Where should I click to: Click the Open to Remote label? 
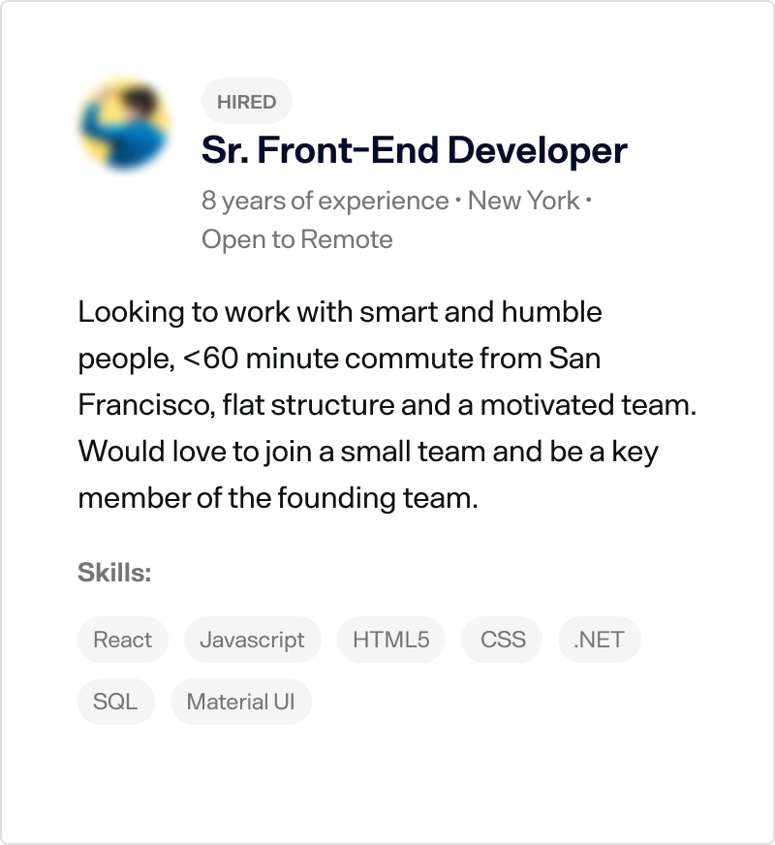pyautogui.click(x=297, y=239)
